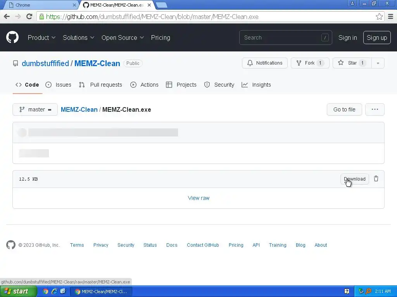Open the Pull requests tab
The width and height of the screenshot is (397, 297).
pyautogui.click(x=100, y=85)
